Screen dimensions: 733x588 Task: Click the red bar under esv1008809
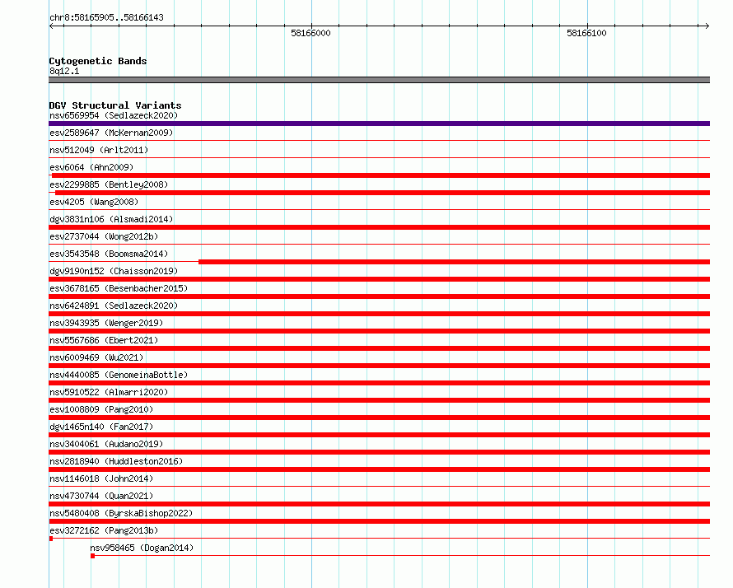click(379, 418)
